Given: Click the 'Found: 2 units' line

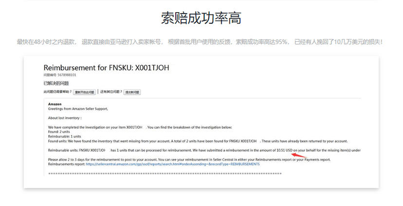Looking at the screenshot, I should (59, 132).
